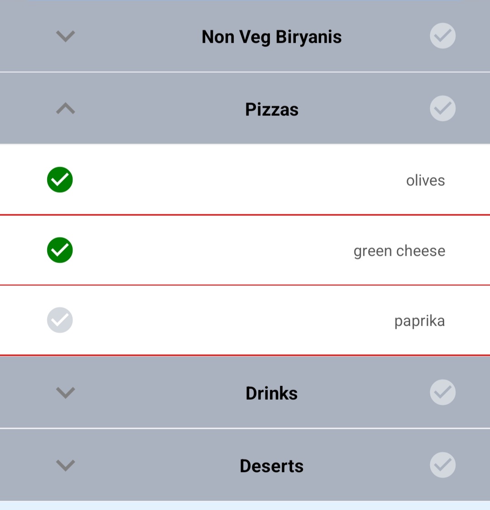This screenshot has height=510, width=490.
Task: Select the green cheese topping label
Action: (x=399, y=251)
